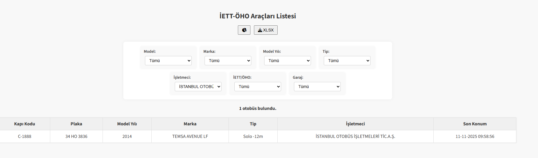Select the C-1888 door code cell
538x158 pixels.
click(25, 136)
